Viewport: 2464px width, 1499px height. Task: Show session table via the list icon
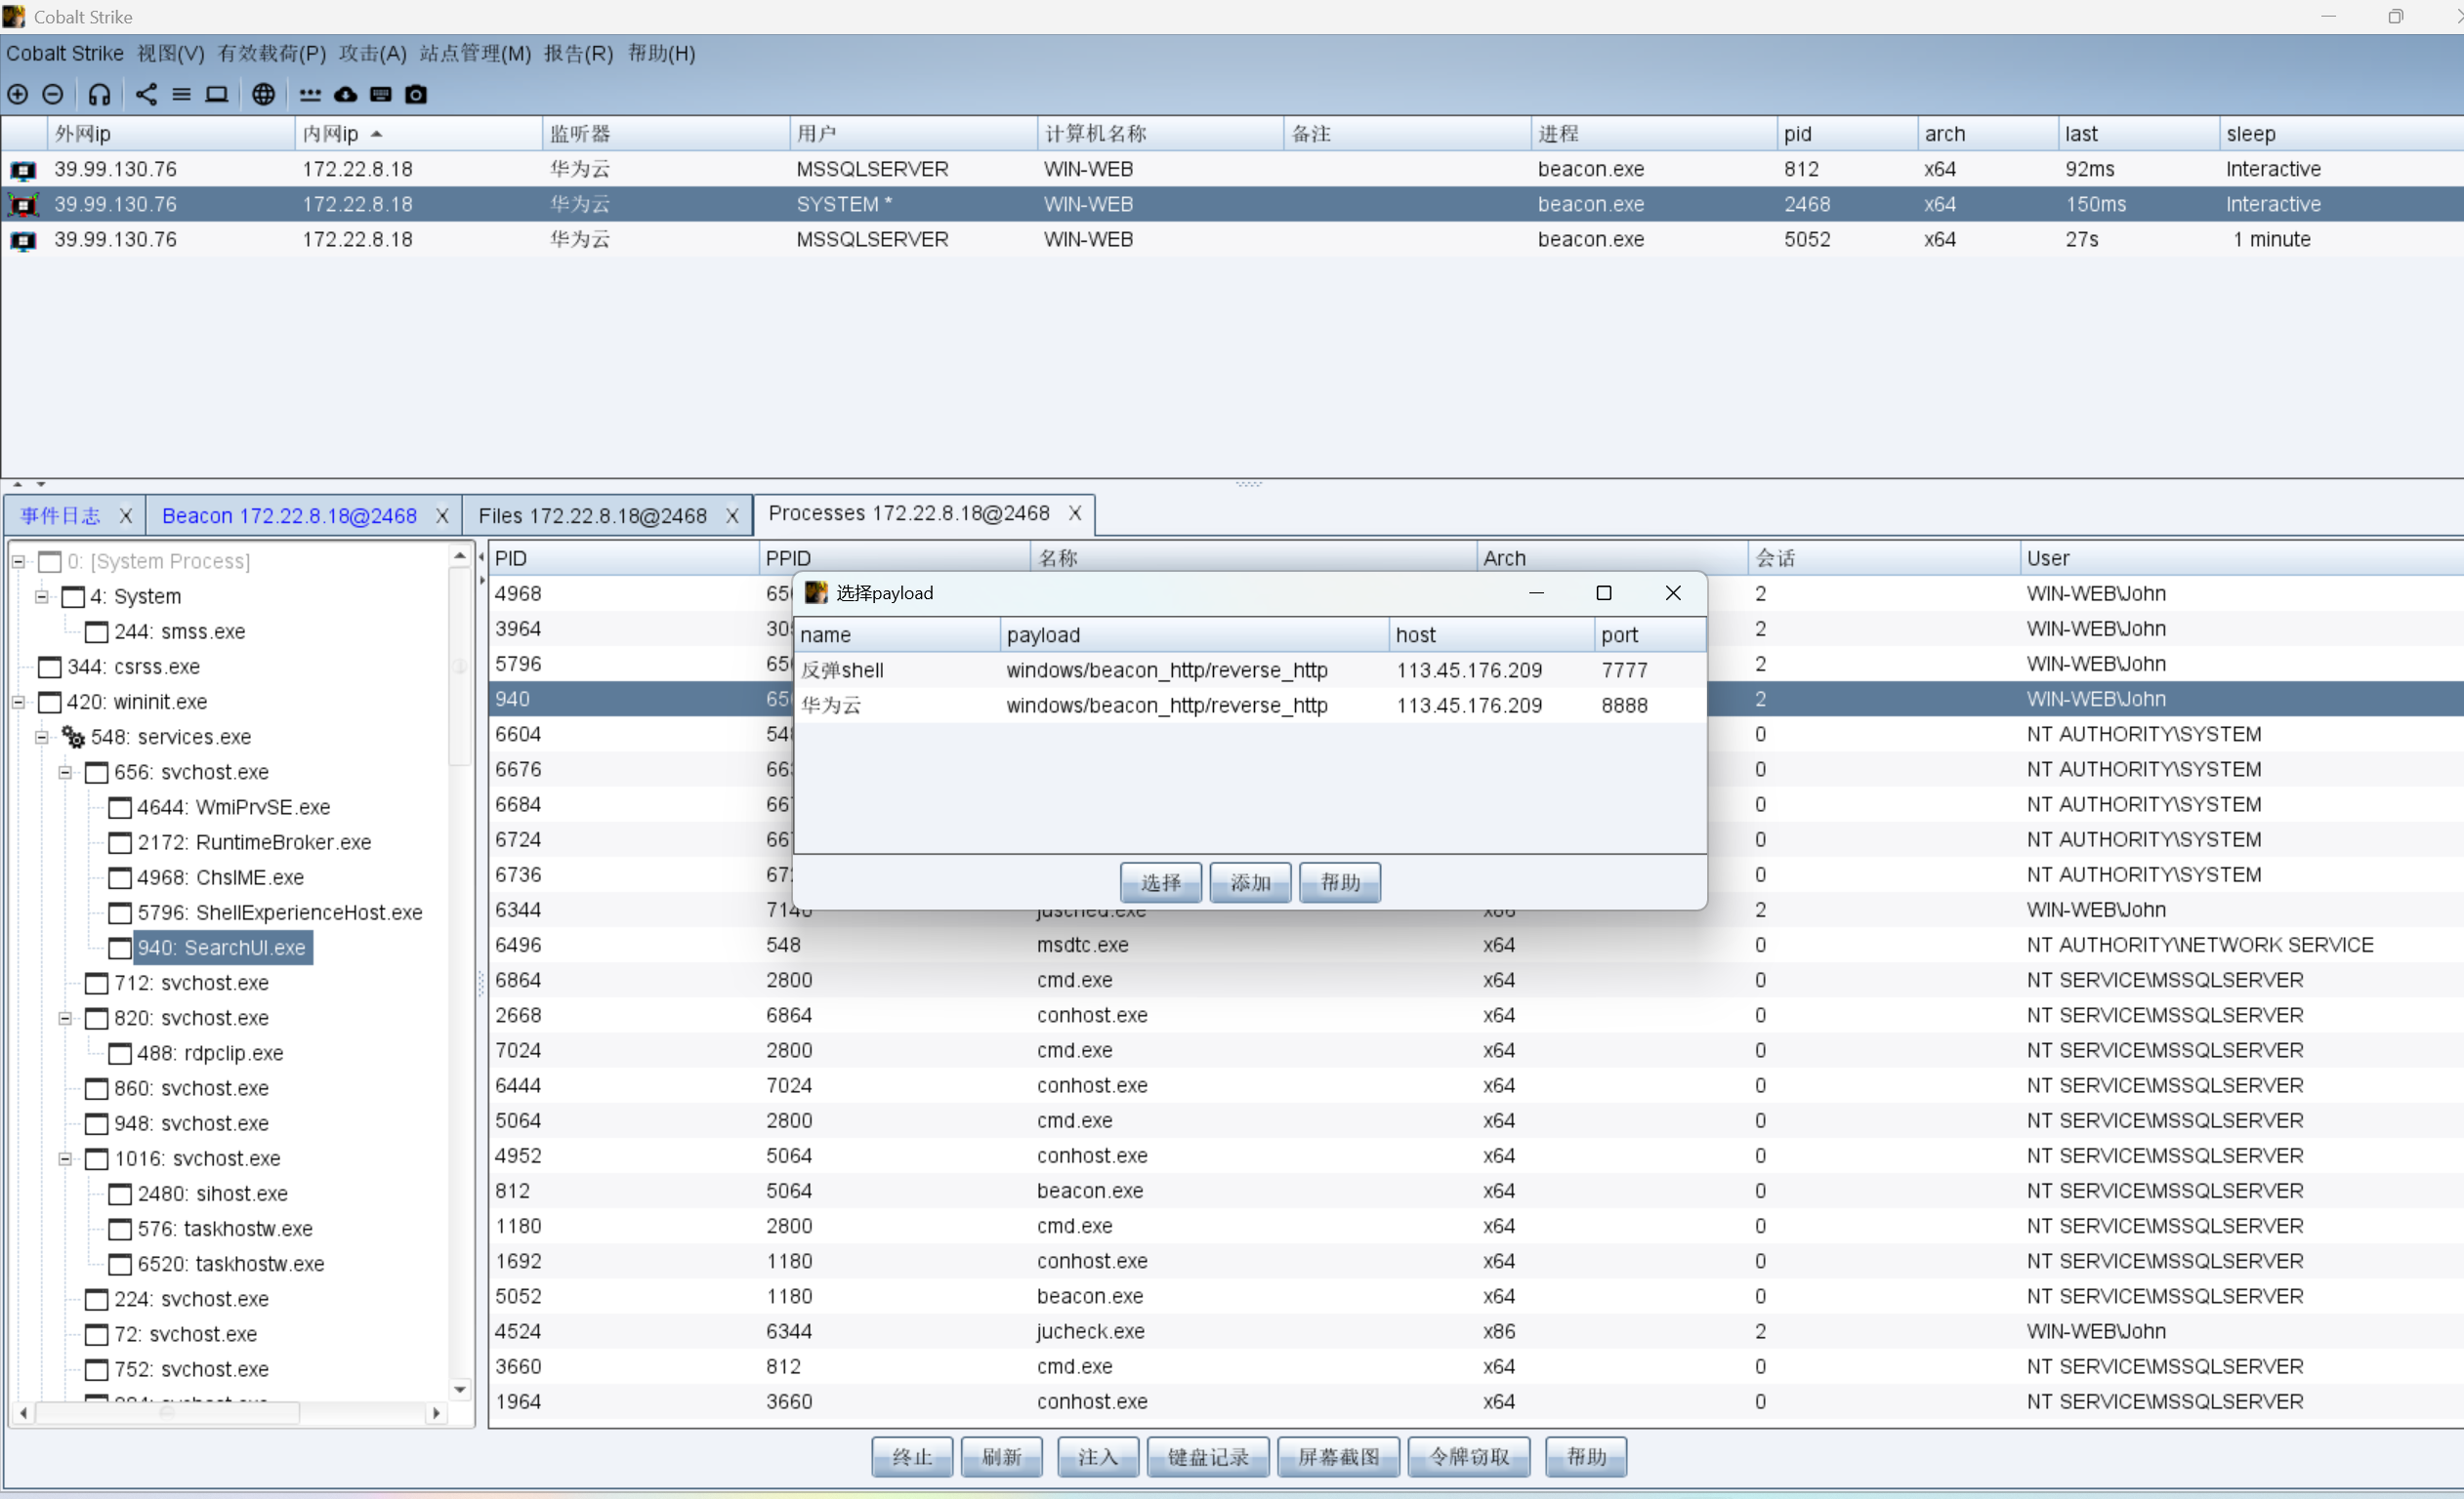[x=181, y=94]
